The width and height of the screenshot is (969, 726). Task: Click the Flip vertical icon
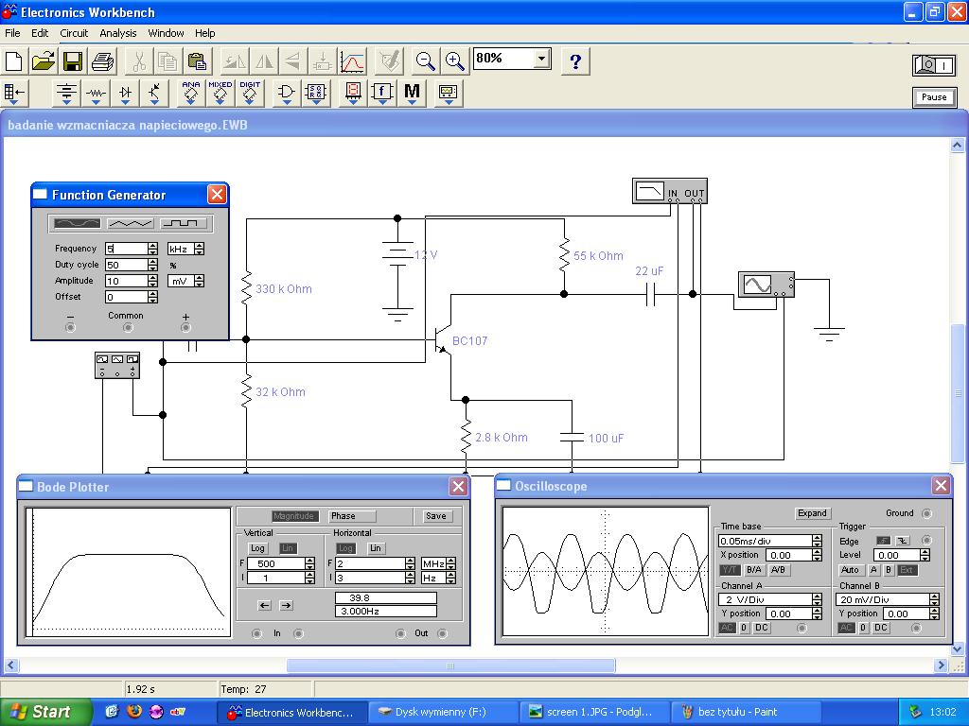click(x=293, y=61)
